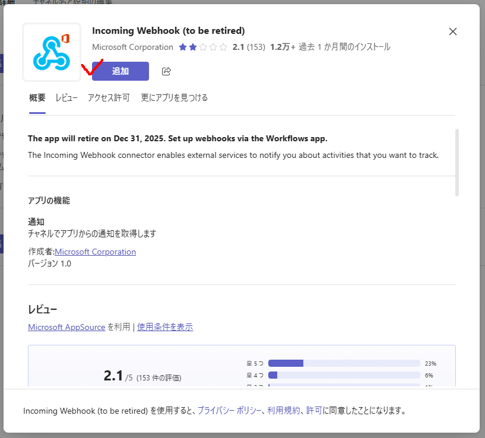Click 使用条件を表示 link

[165, 327]
